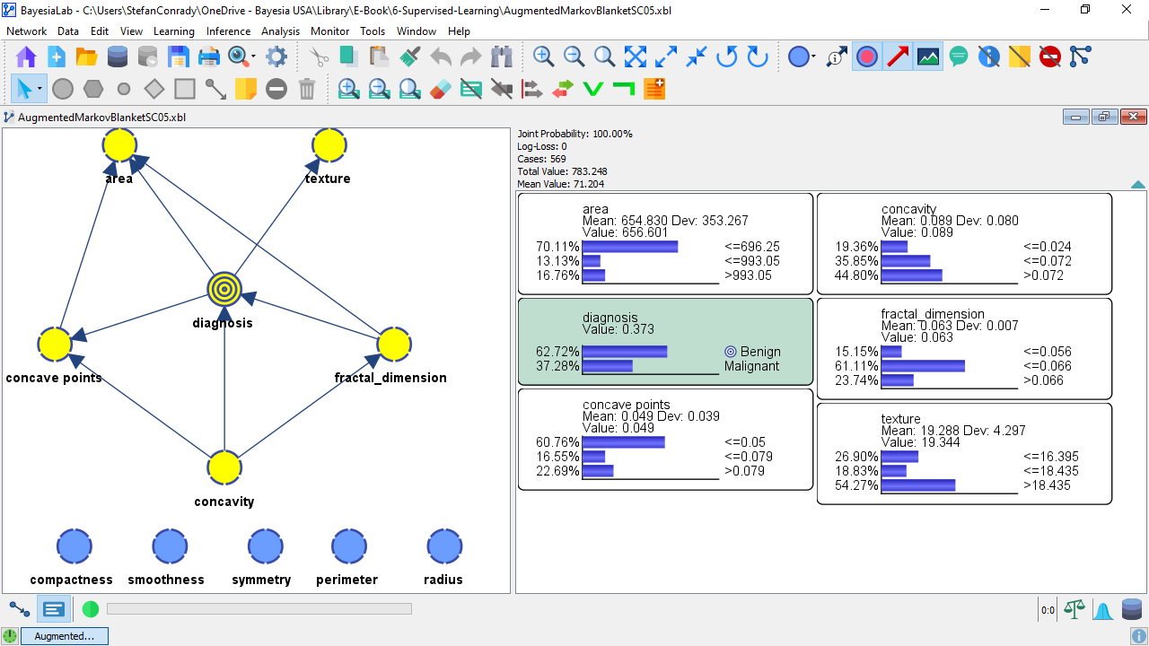Open the magnifier search dropdown arrow
The height and width of the screenshot is (646, 1149).
click(x=253, y=57)
